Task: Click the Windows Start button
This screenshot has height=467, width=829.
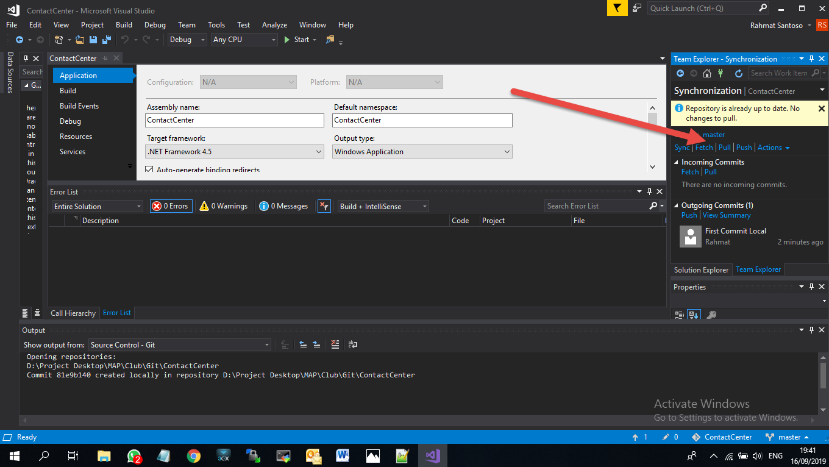Action: pyautogui.click(x=14, y=455)
